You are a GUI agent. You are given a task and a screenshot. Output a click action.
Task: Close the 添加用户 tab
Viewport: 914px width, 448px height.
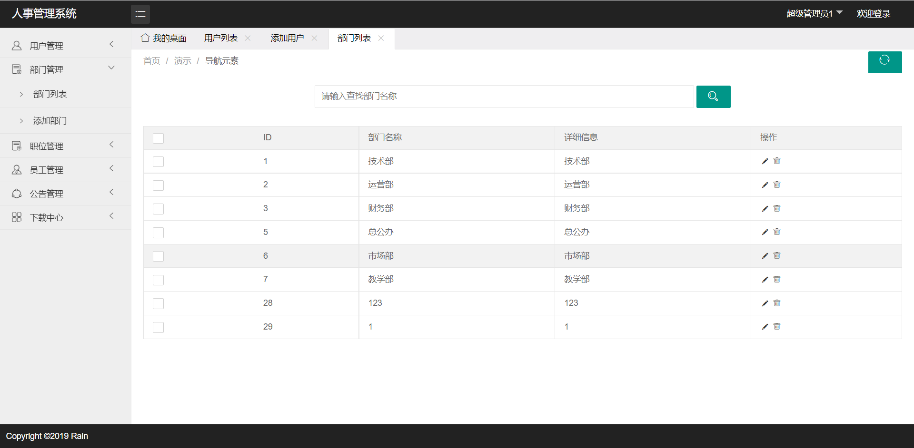(x=314, y=38)
